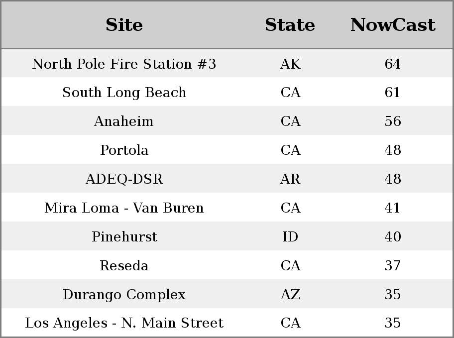The image size is (454, 338).
Task: Select the Reseda site cell
Action: coord(124,266)
